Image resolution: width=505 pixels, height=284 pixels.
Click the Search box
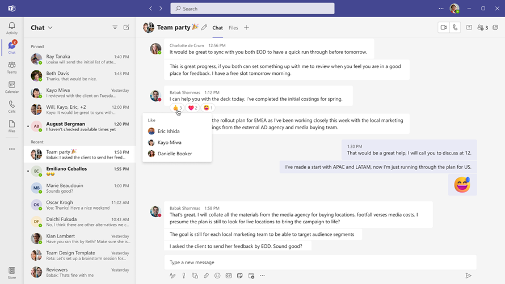[253, 9]
